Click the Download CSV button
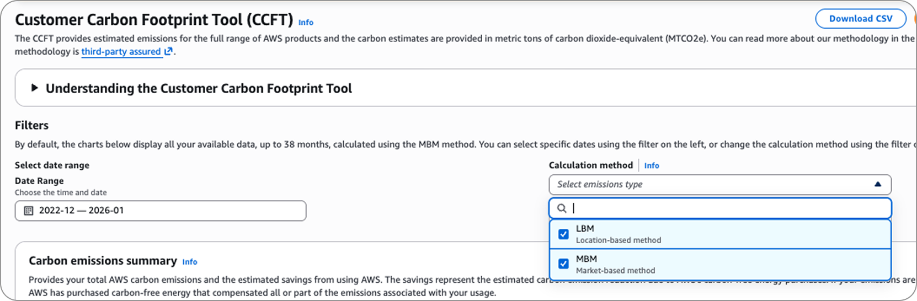 click(860, 19)
